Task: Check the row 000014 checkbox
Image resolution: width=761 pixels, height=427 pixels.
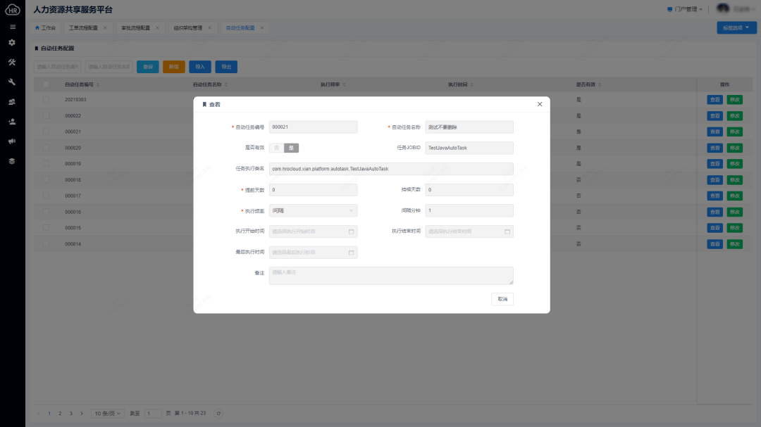Action: tap(46, 244)
